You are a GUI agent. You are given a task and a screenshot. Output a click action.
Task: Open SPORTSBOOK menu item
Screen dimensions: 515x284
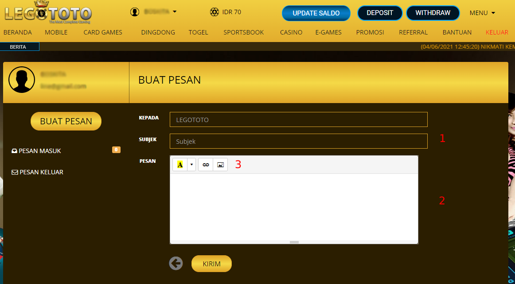(x=244, y=32)
